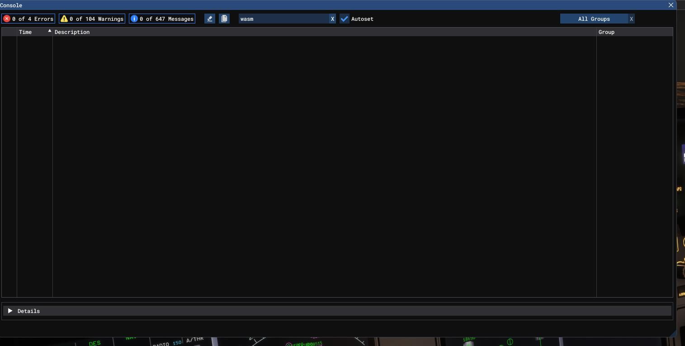Select the Time column label
This screenshot has width=685, height=346.
click(25, 32)
